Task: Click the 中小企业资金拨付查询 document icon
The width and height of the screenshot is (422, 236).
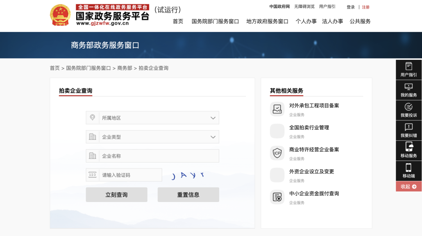Action: [277, 197]
